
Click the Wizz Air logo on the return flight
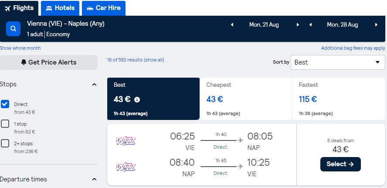click(126, 167)
